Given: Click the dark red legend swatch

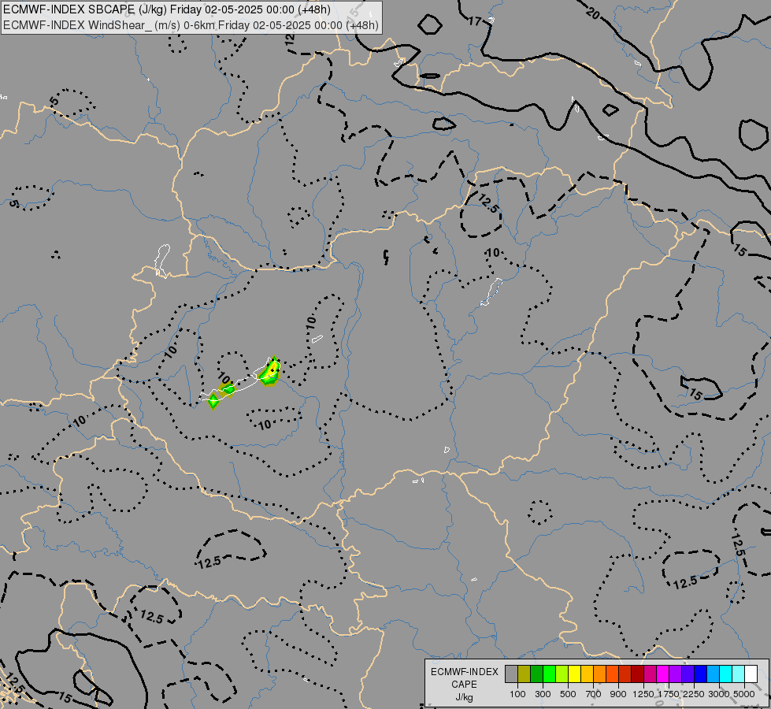Looking at the screenshot, I should coord(637,674).
